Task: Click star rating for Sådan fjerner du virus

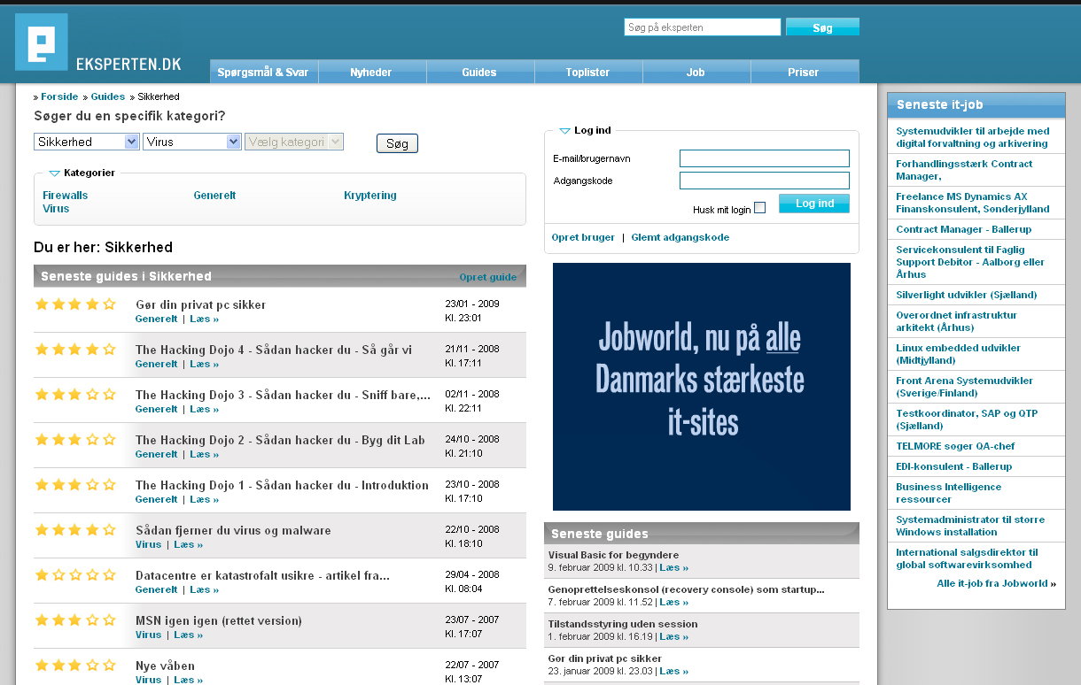Action: 75,530
